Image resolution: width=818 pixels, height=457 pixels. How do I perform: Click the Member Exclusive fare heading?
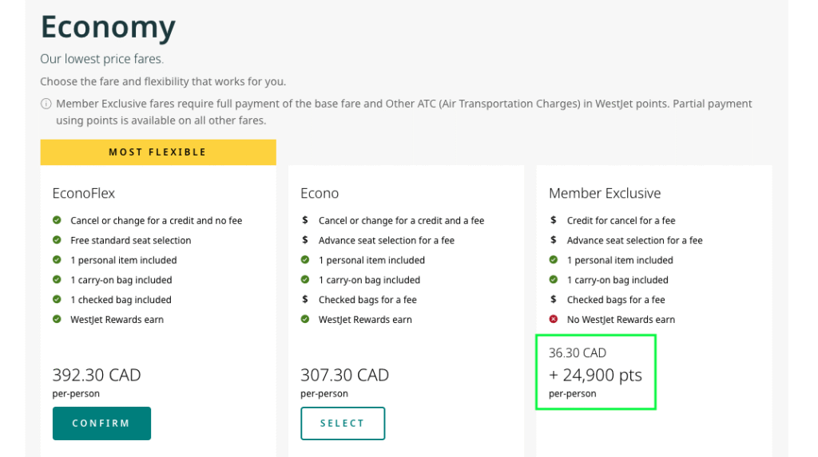[x=605, y=193]
